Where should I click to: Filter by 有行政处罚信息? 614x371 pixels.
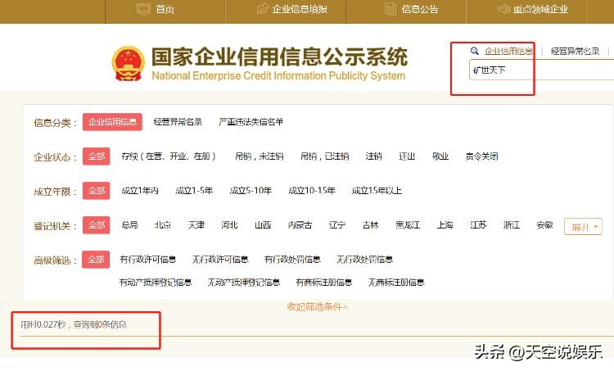point(292,260)
